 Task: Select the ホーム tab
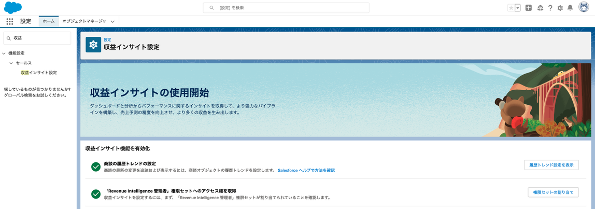click(49, 22)
